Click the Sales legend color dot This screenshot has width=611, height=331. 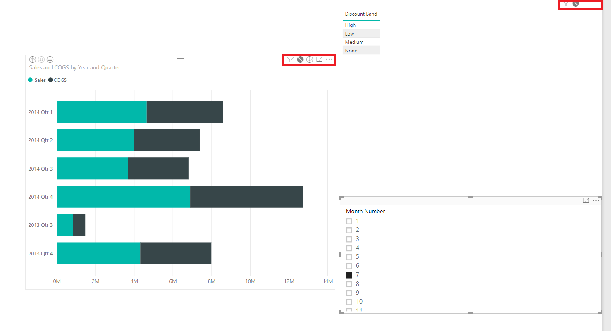(30, 80)
